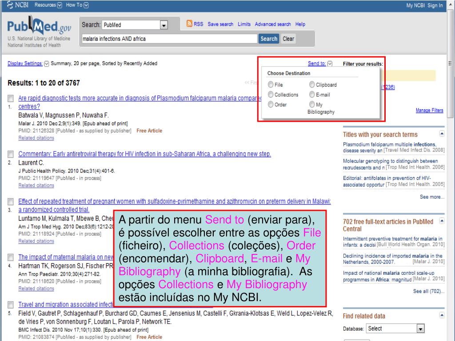Image resolution: width=455 pixels, height=341 pixels.
Task: Check the box for result 2 Laurent commentary
Action: (x=11, y=154)
